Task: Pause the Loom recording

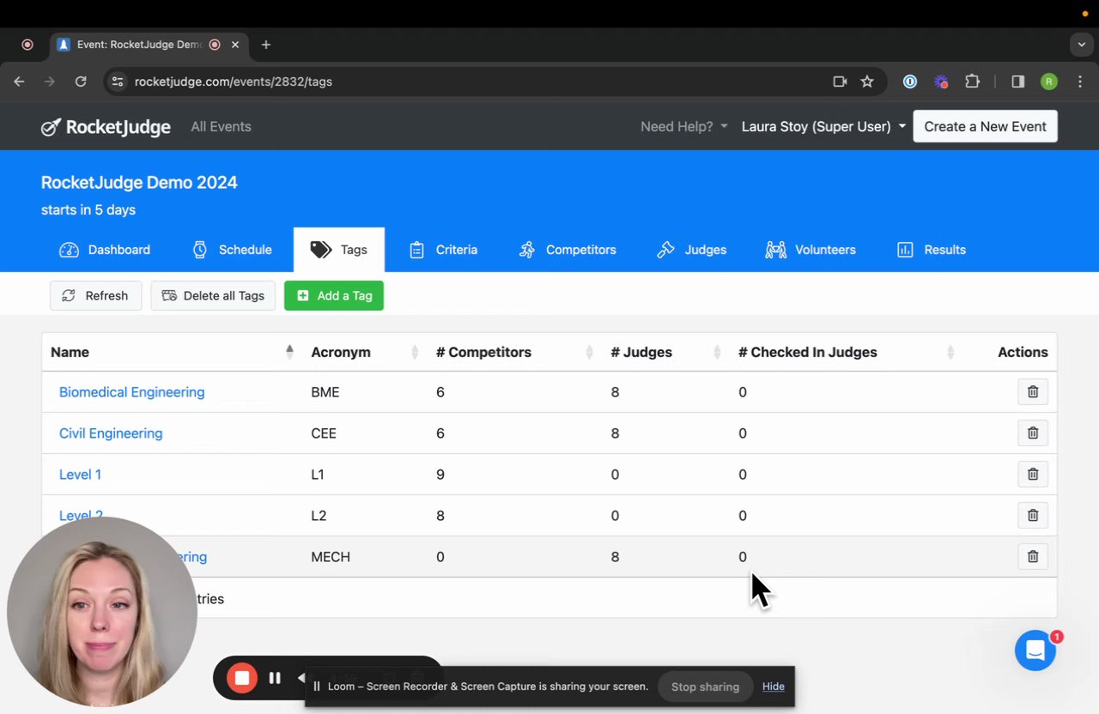Action: pos(275,678)
